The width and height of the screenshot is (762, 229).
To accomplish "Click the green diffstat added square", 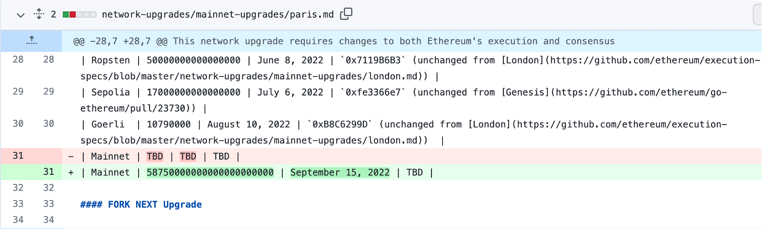I will coord(66,15).
